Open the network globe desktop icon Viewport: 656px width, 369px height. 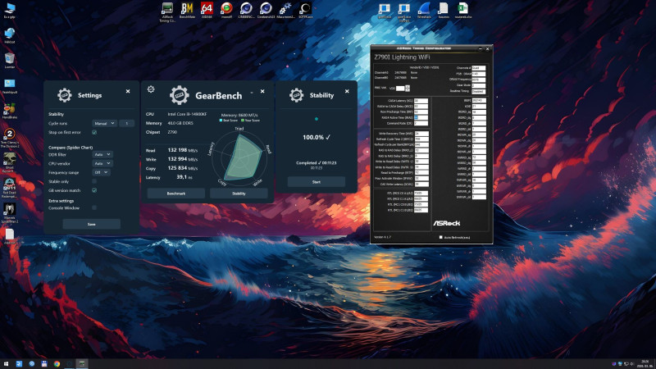pyautogui.click(x=10, y=34)
